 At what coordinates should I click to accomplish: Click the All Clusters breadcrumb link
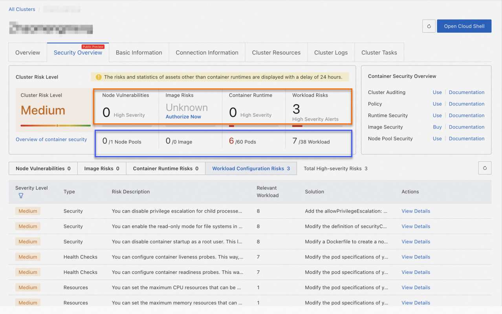22,9
